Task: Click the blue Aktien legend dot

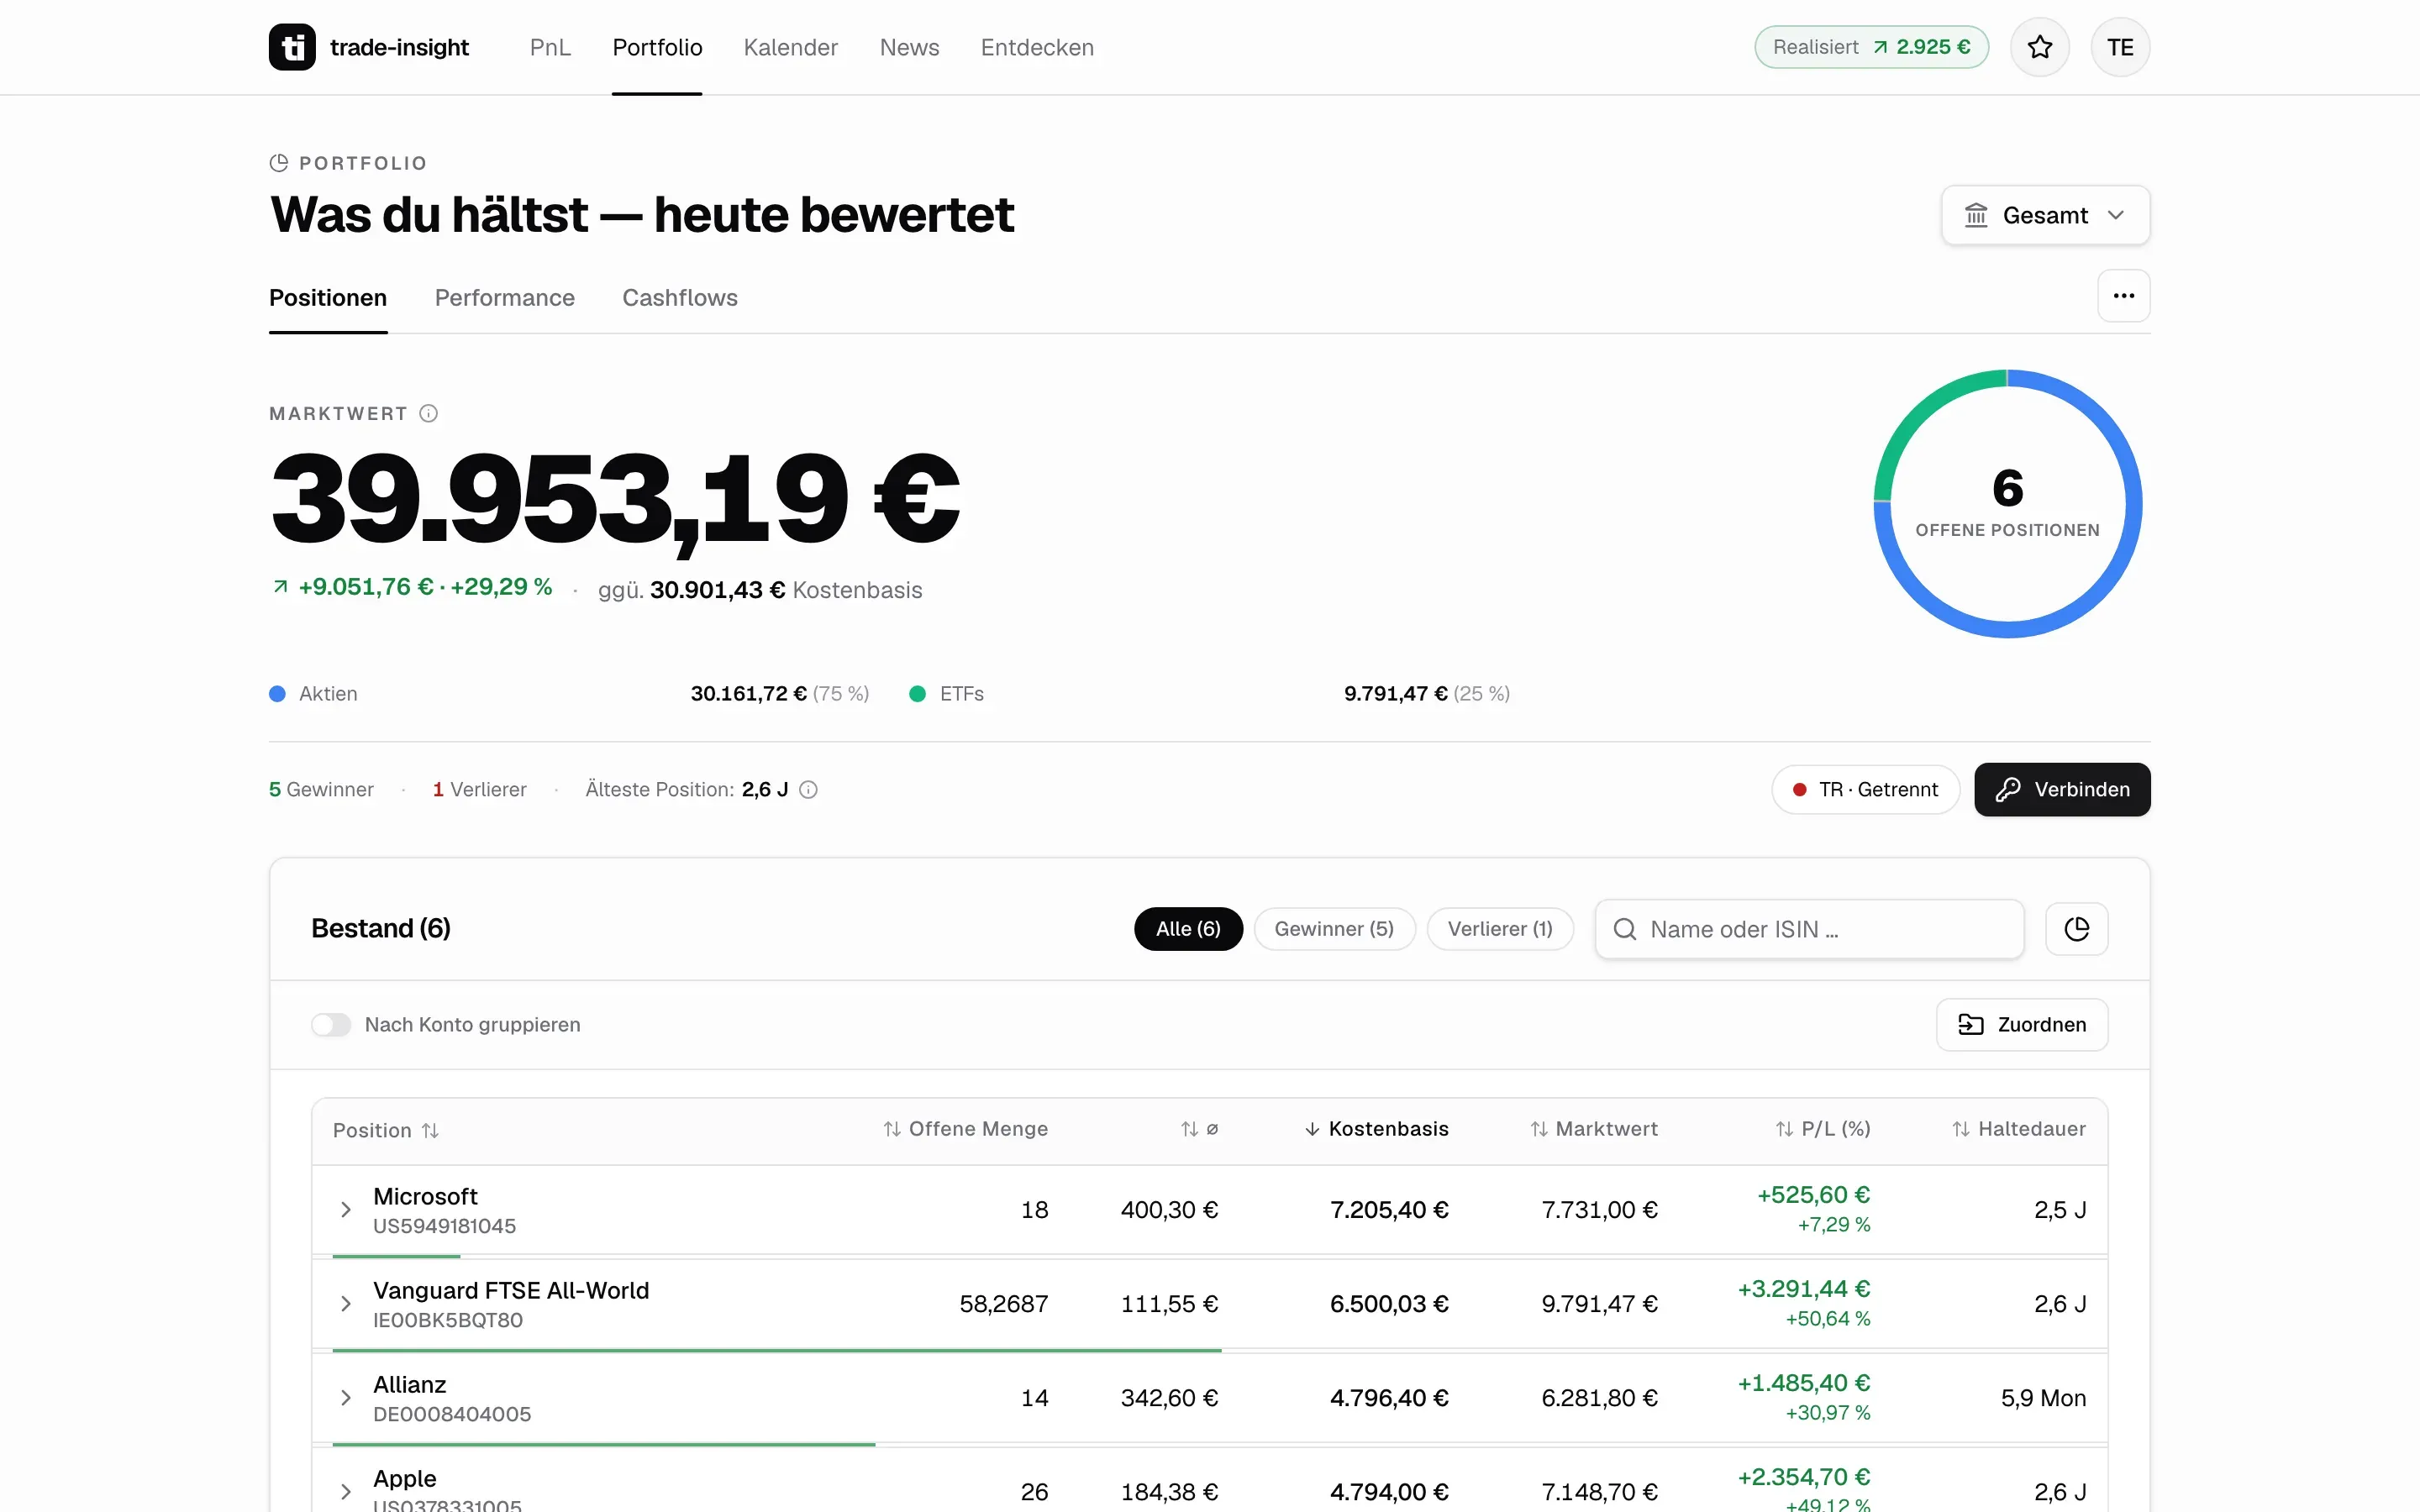Action: tap(278, 694)
